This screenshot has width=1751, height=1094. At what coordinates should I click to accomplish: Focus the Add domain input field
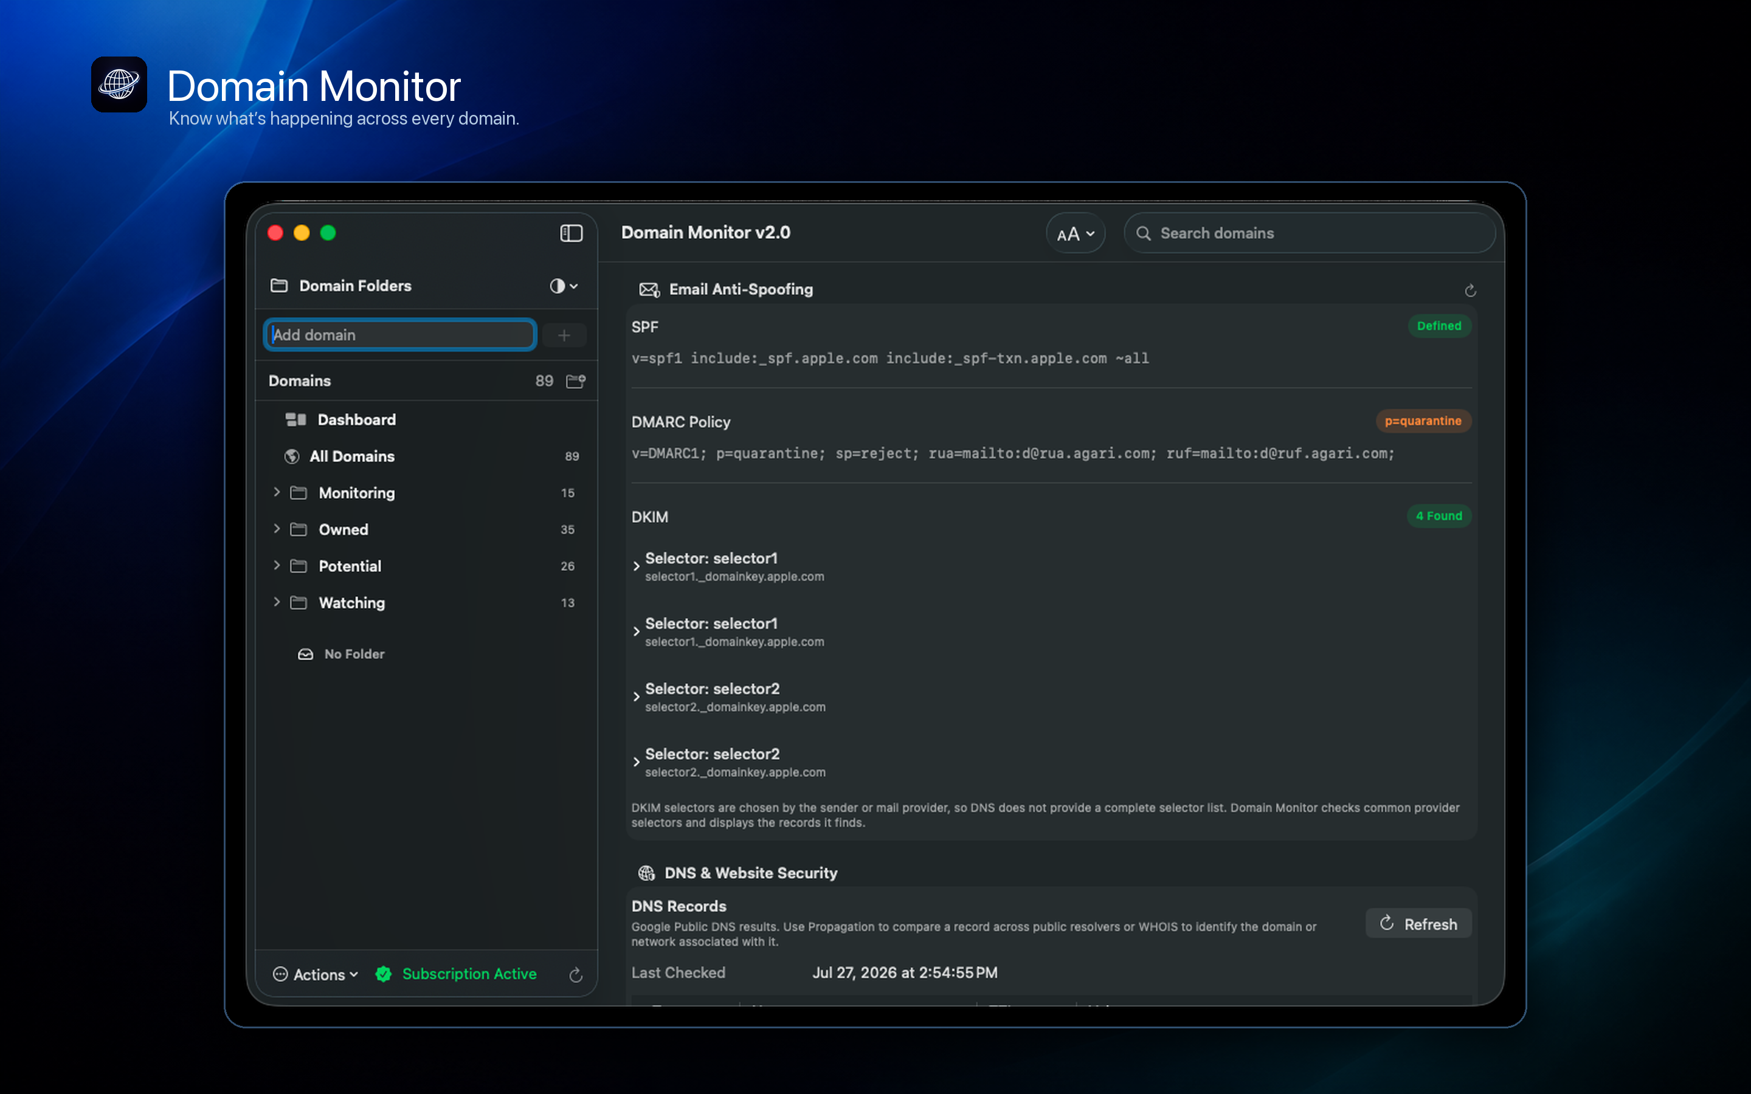coord(400,334)
